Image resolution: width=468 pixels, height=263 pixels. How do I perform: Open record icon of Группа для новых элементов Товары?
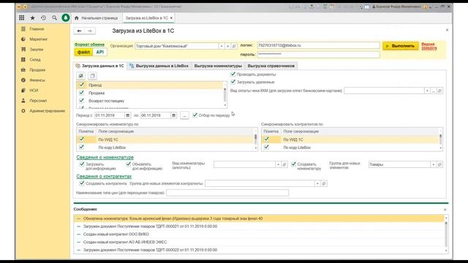point(439,164)
